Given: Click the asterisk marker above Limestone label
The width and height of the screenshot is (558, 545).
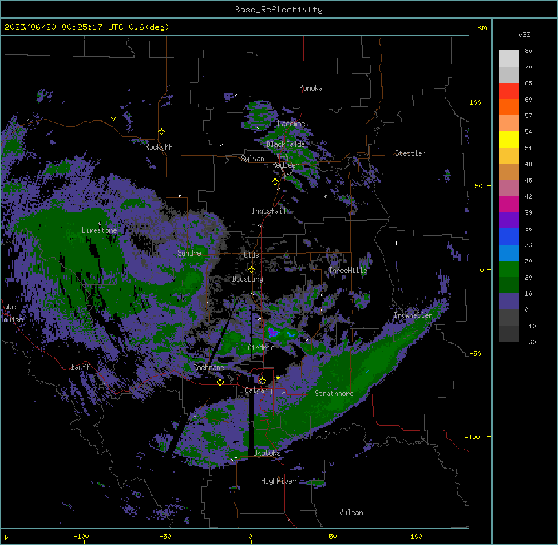Looking at the screenshot, I should (99, 224).
